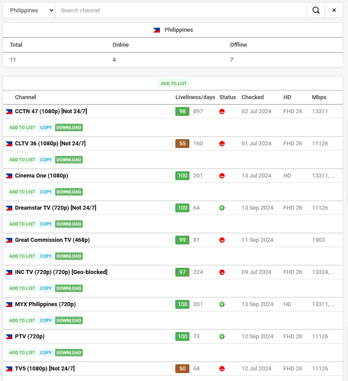Clear search with the X icon

[334, 10]
